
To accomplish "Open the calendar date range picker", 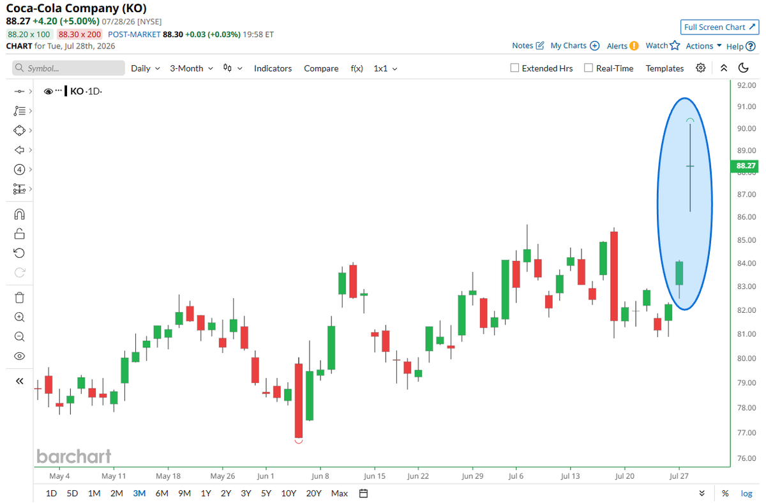I will pyautogui.click(x=364, y=493).
